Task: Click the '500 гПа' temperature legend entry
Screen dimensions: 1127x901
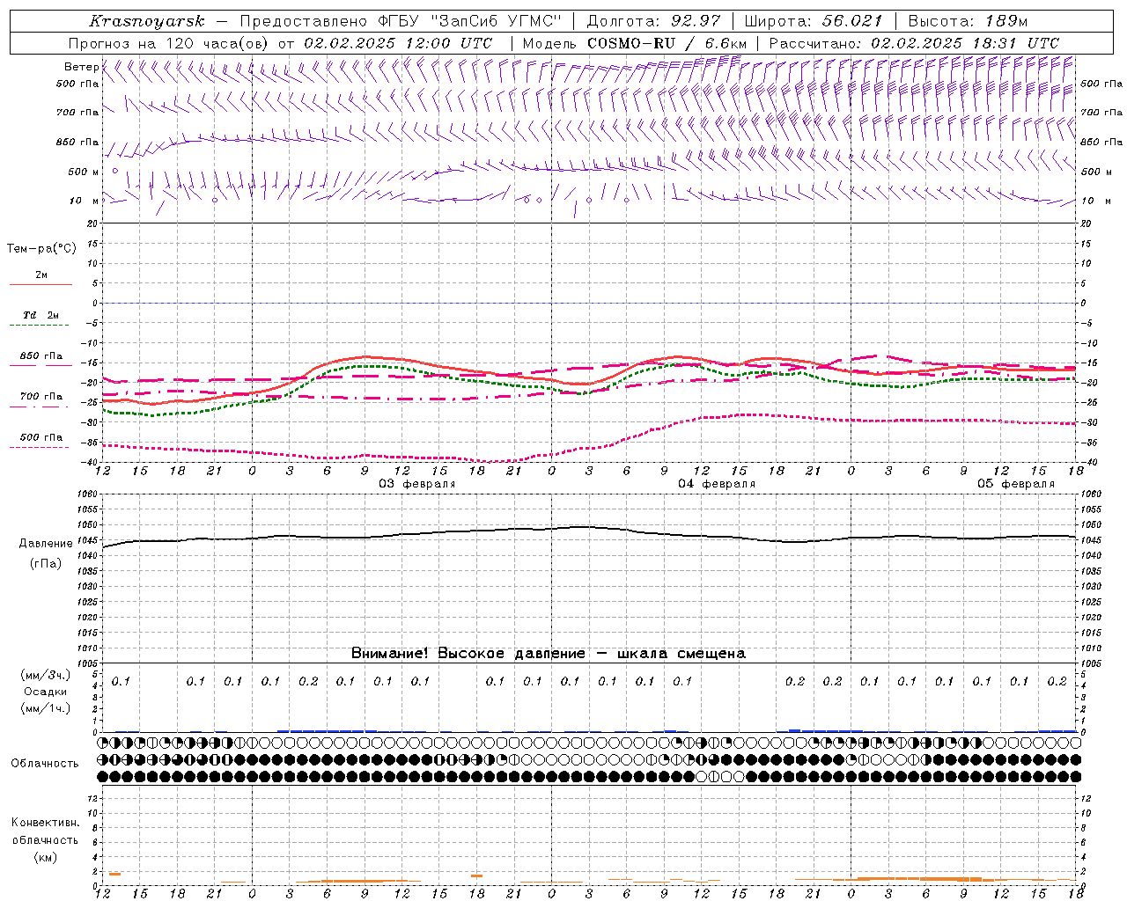Action: (41, 437)
